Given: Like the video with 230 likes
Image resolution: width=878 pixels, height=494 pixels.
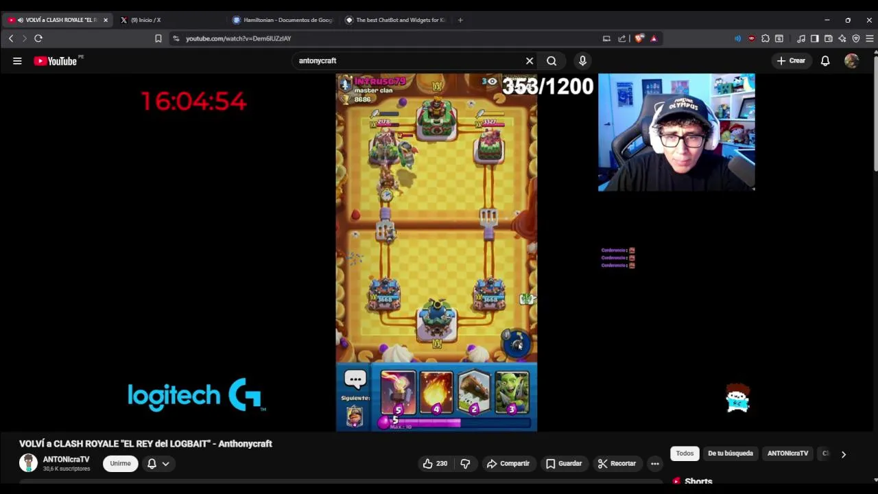Looking at the screenshot, I should coord(435,464).
